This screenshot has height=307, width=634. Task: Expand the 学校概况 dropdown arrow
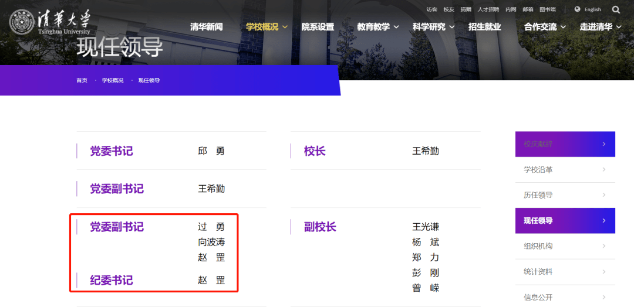(285, 28)
